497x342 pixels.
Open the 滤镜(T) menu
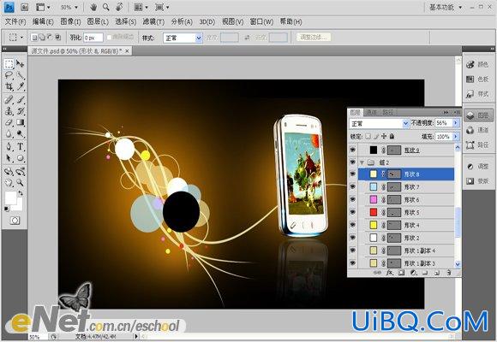[x=153, y=22]
